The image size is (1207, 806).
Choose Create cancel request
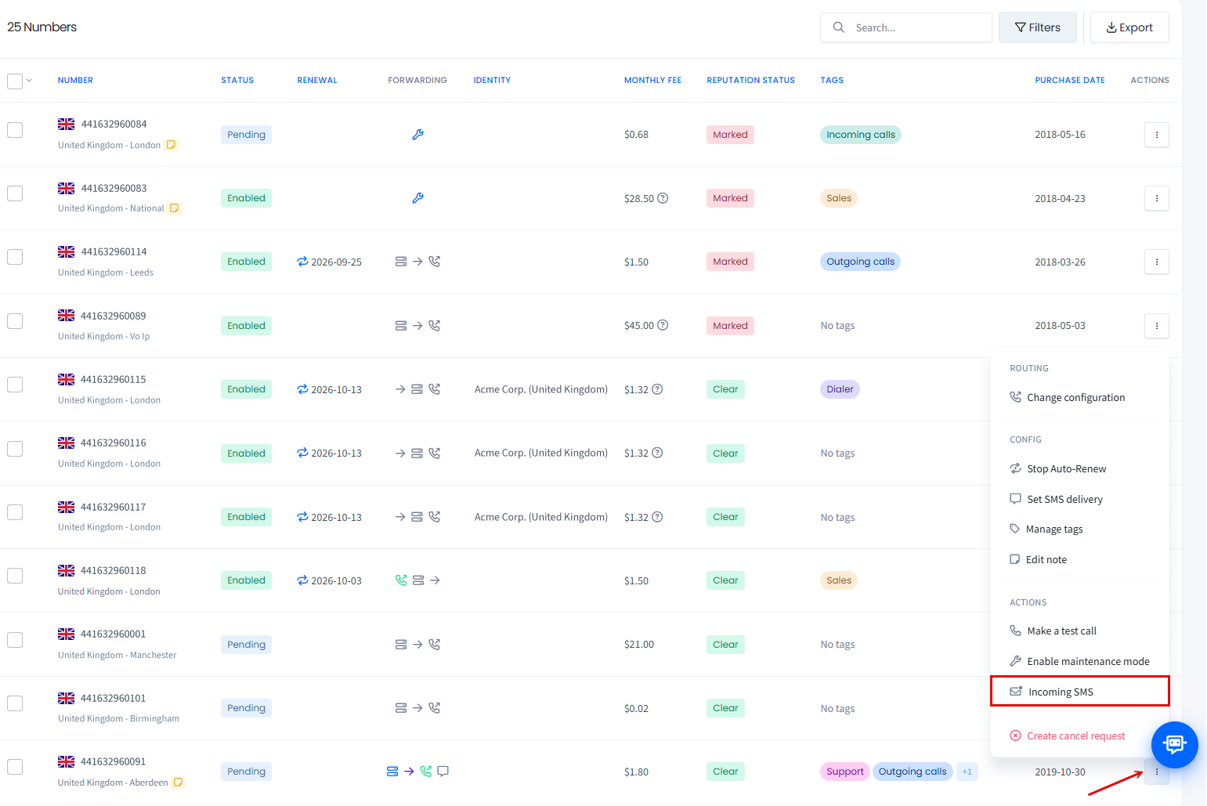pos(1068,736)
